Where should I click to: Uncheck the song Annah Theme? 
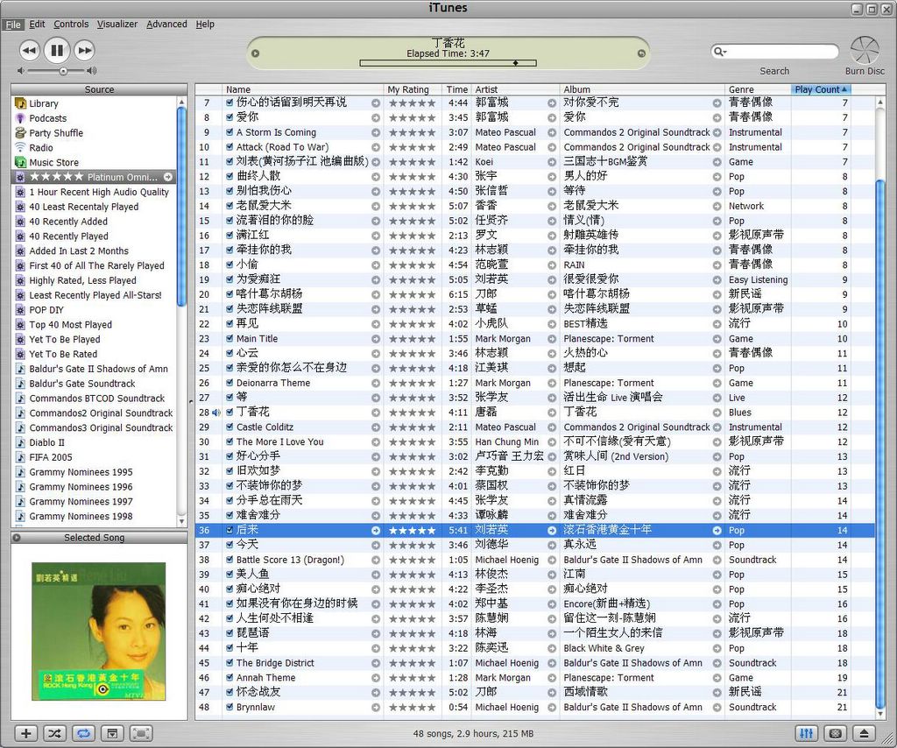tap(230, 678)
